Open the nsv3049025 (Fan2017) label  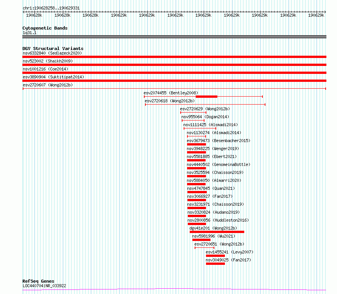click(x=228, y=260)
